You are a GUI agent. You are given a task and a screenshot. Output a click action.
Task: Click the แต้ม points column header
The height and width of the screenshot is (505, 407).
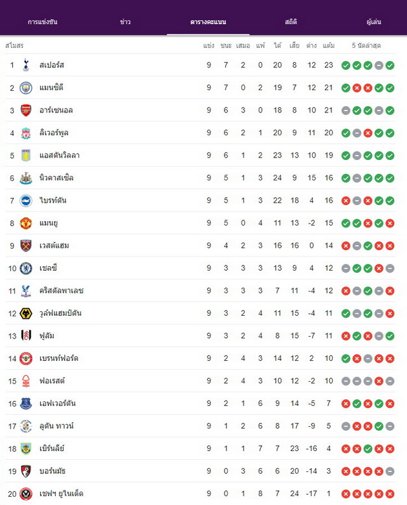(329, 45)
